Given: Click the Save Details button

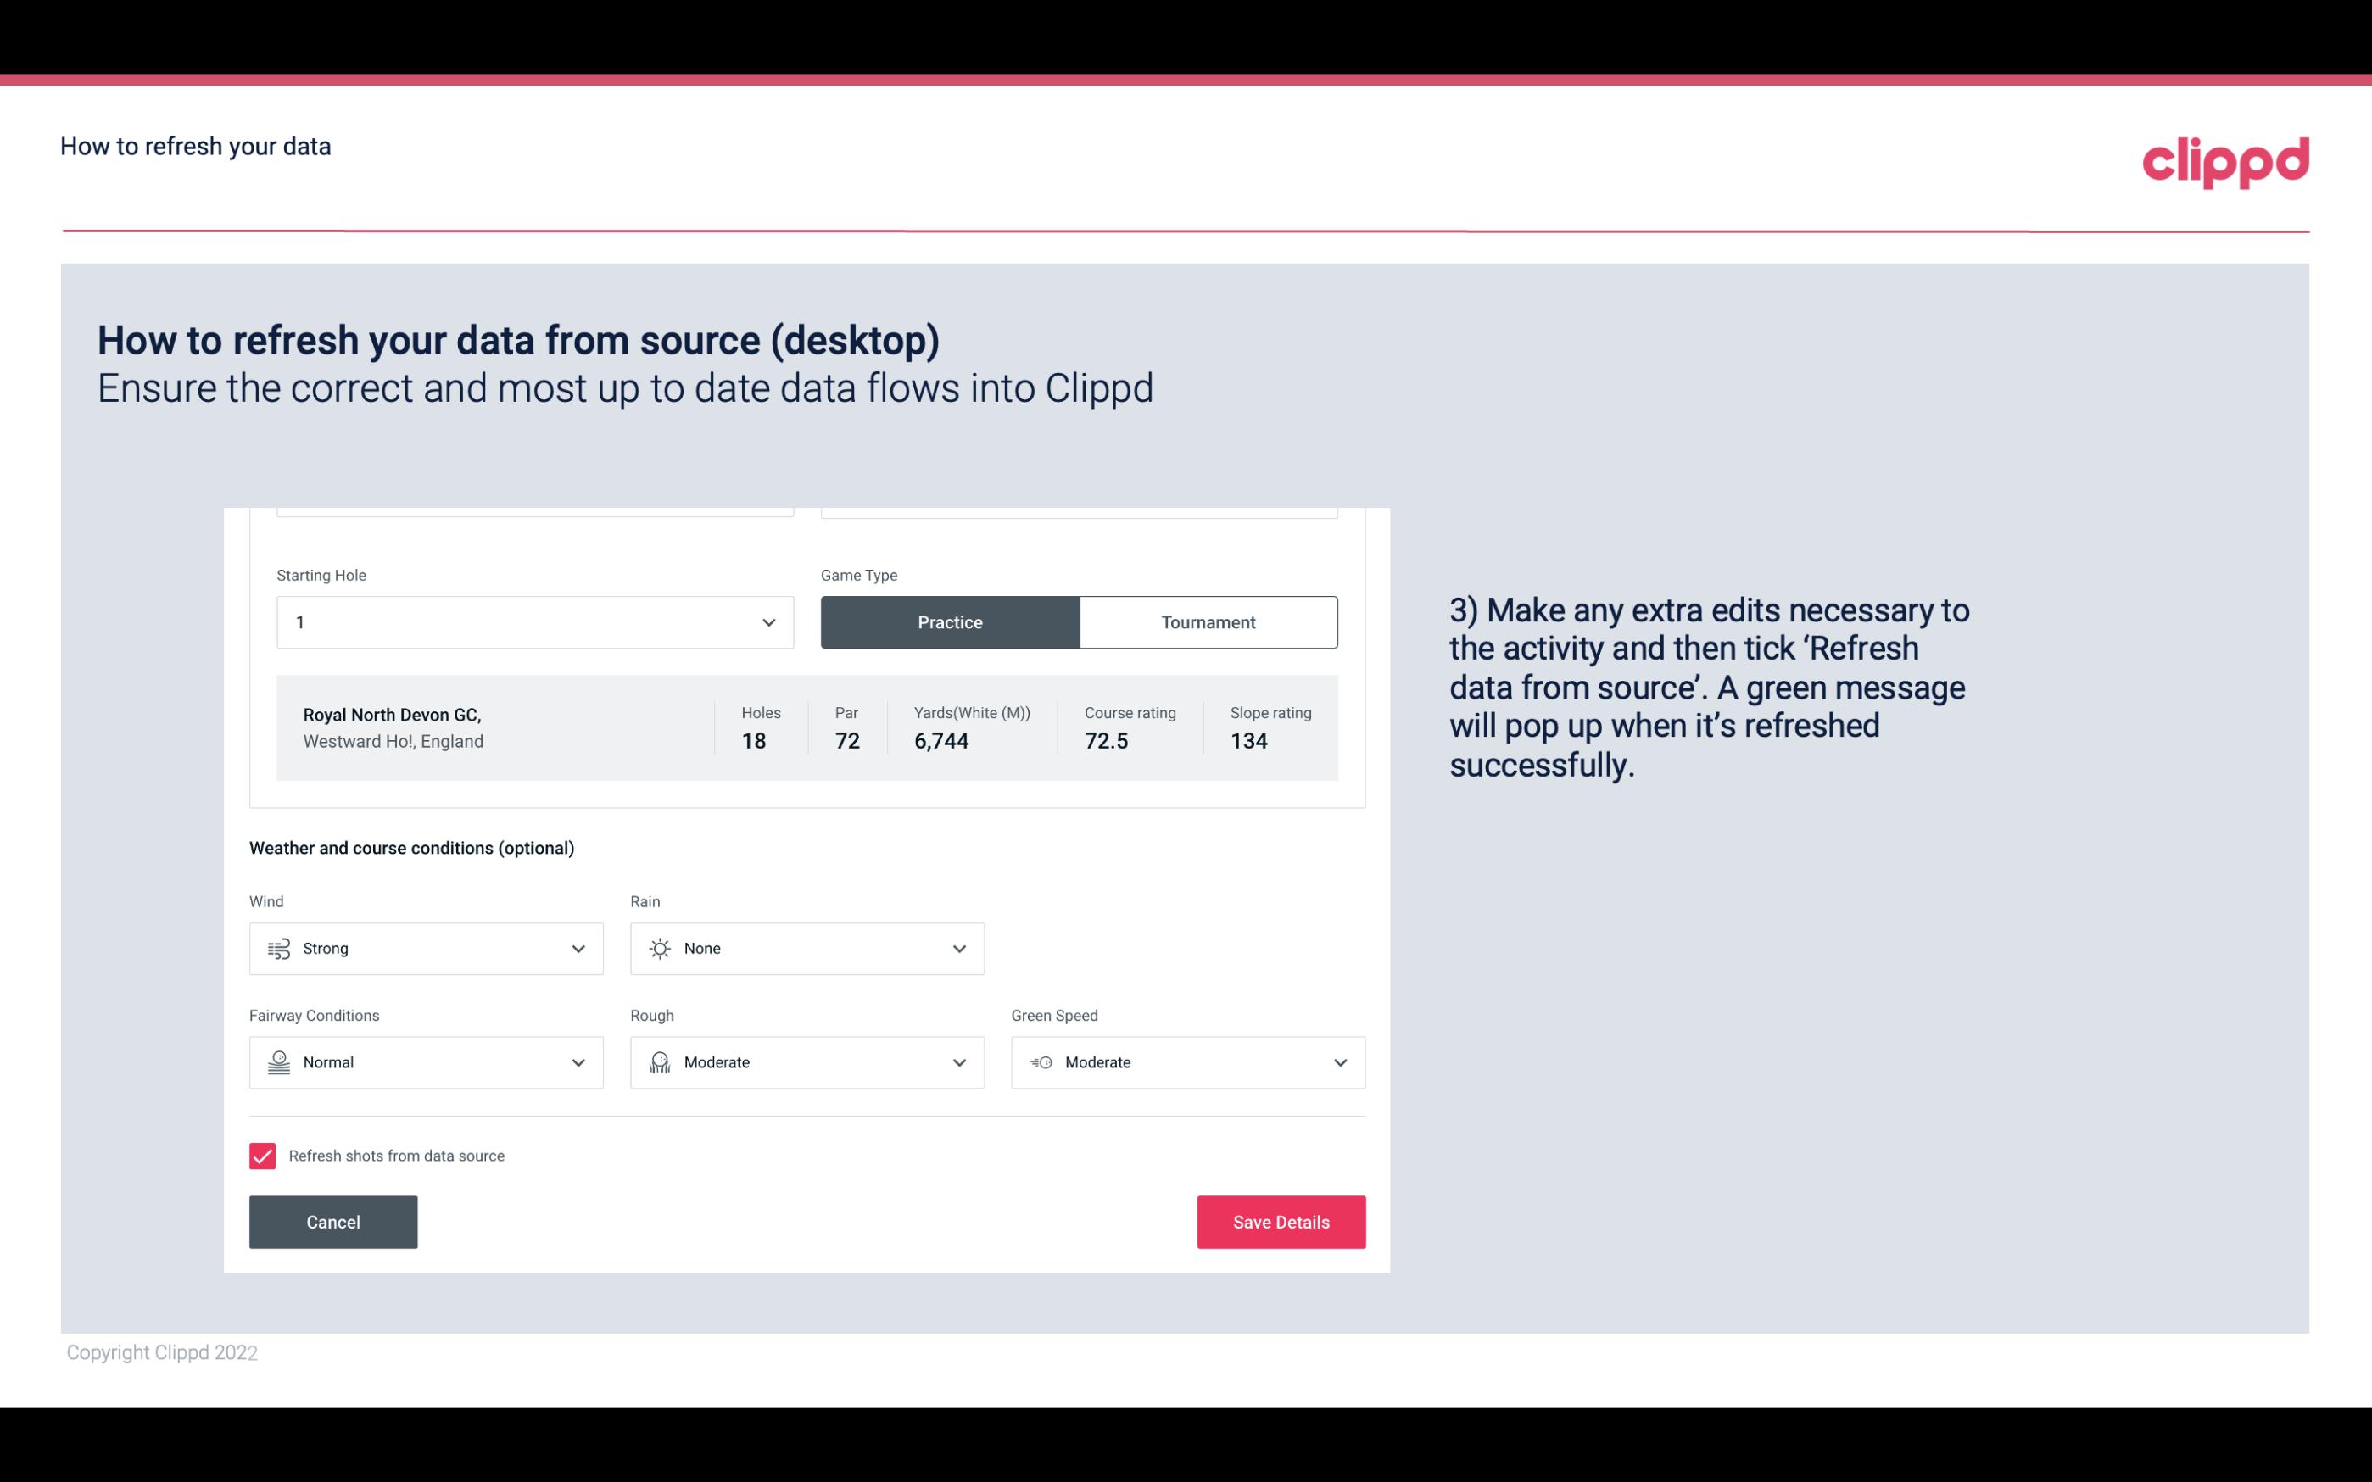Looking at the screenshot, I should click(1281, 1221).
